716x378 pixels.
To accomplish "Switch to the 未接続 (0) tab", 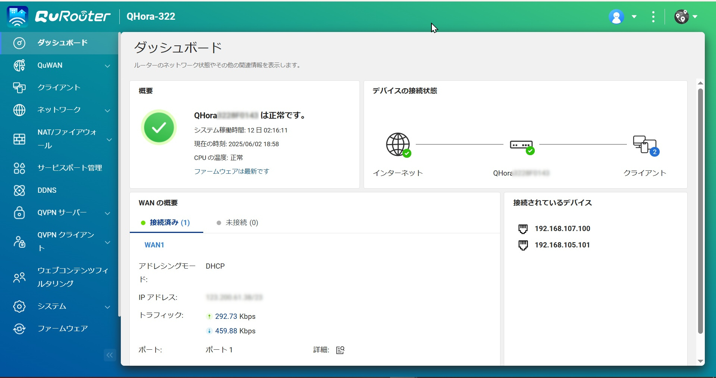I will [x=238, y=222].
